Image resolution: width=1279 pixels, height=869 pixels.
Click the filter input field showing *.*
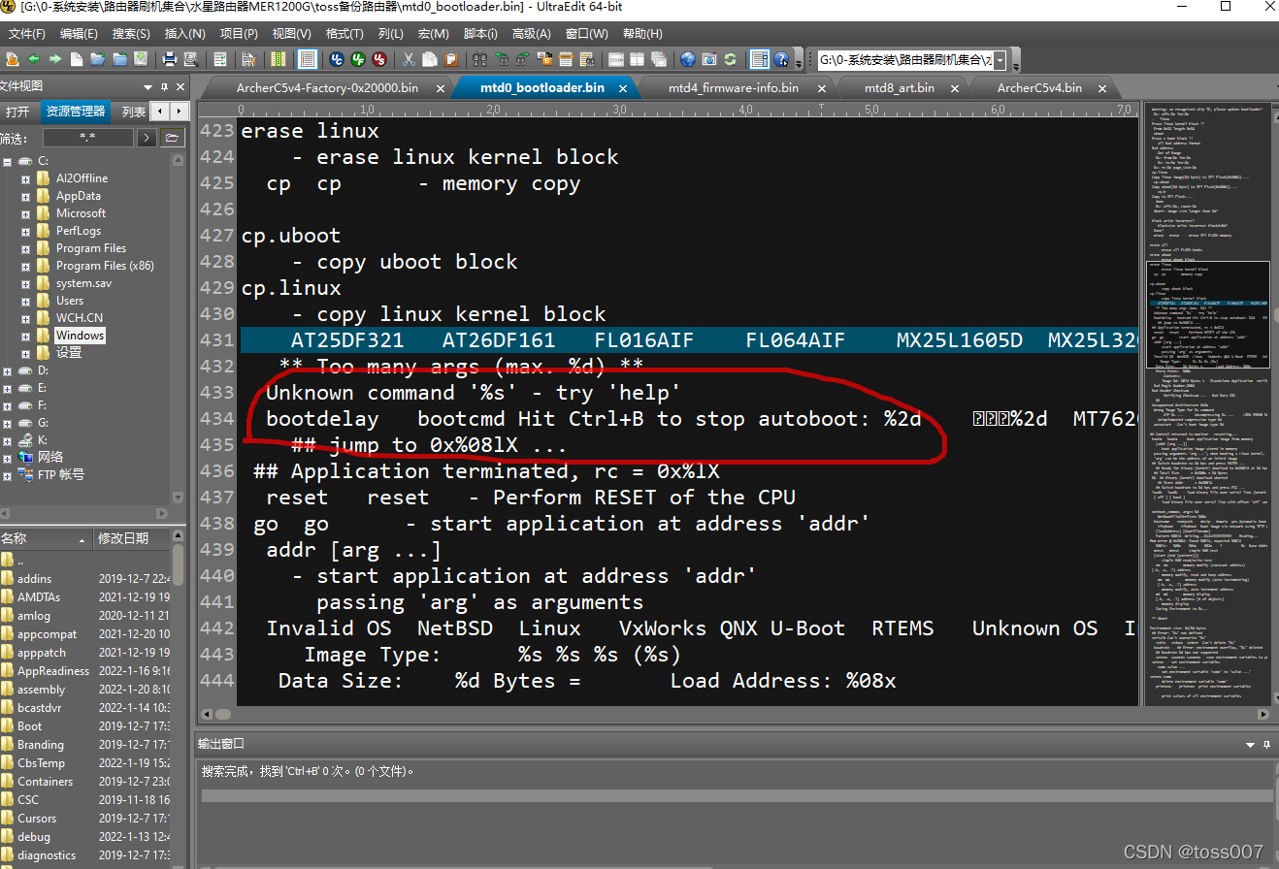tap(87, 138)
